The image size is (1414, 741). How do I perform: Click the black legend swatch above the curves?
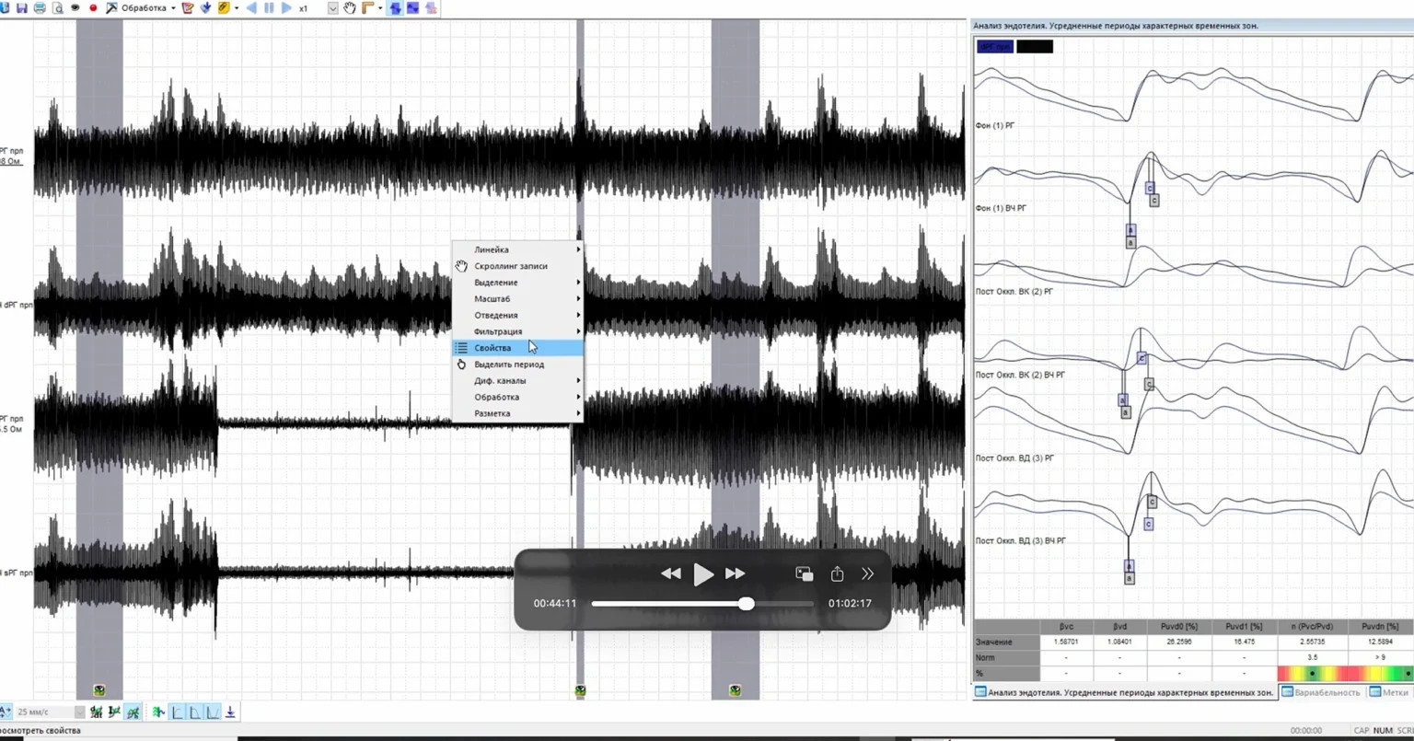(x=1035, y=46)
